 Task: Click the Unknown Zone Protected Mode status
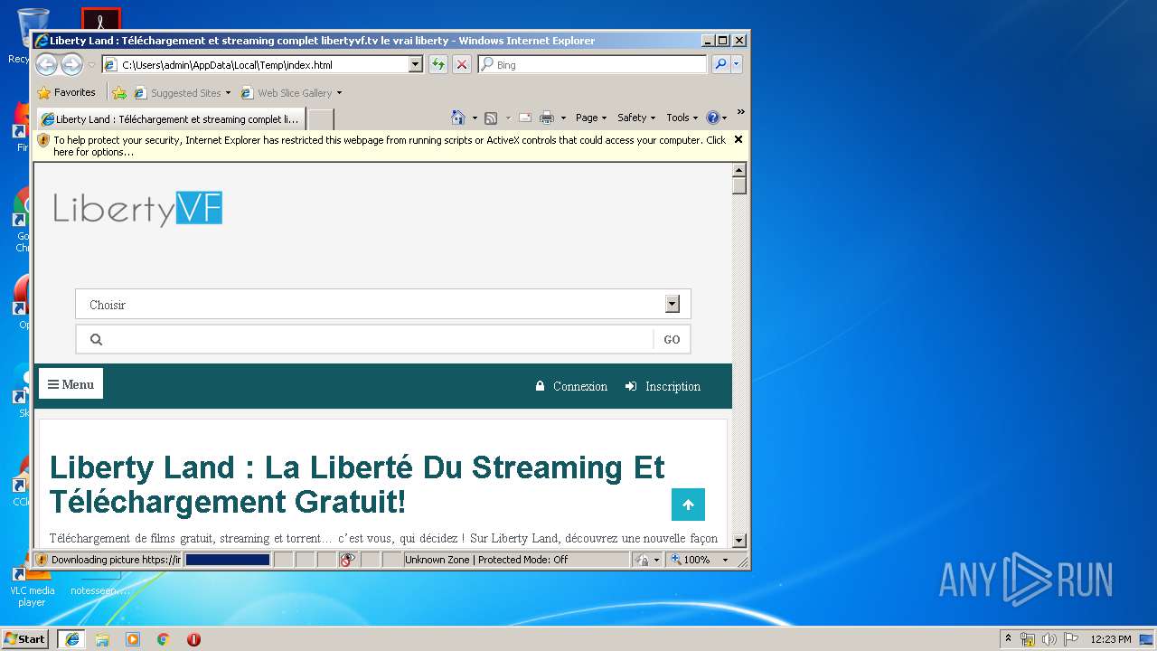click(486, 560)
